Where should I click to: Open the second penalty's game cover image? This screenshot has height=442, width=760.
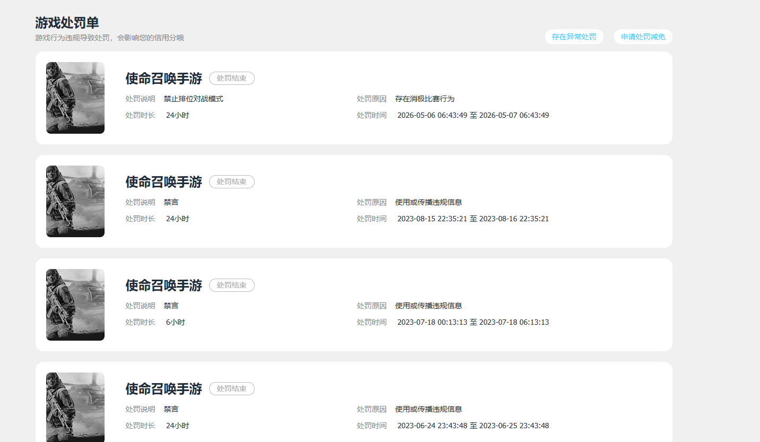(x=75, y=201)
